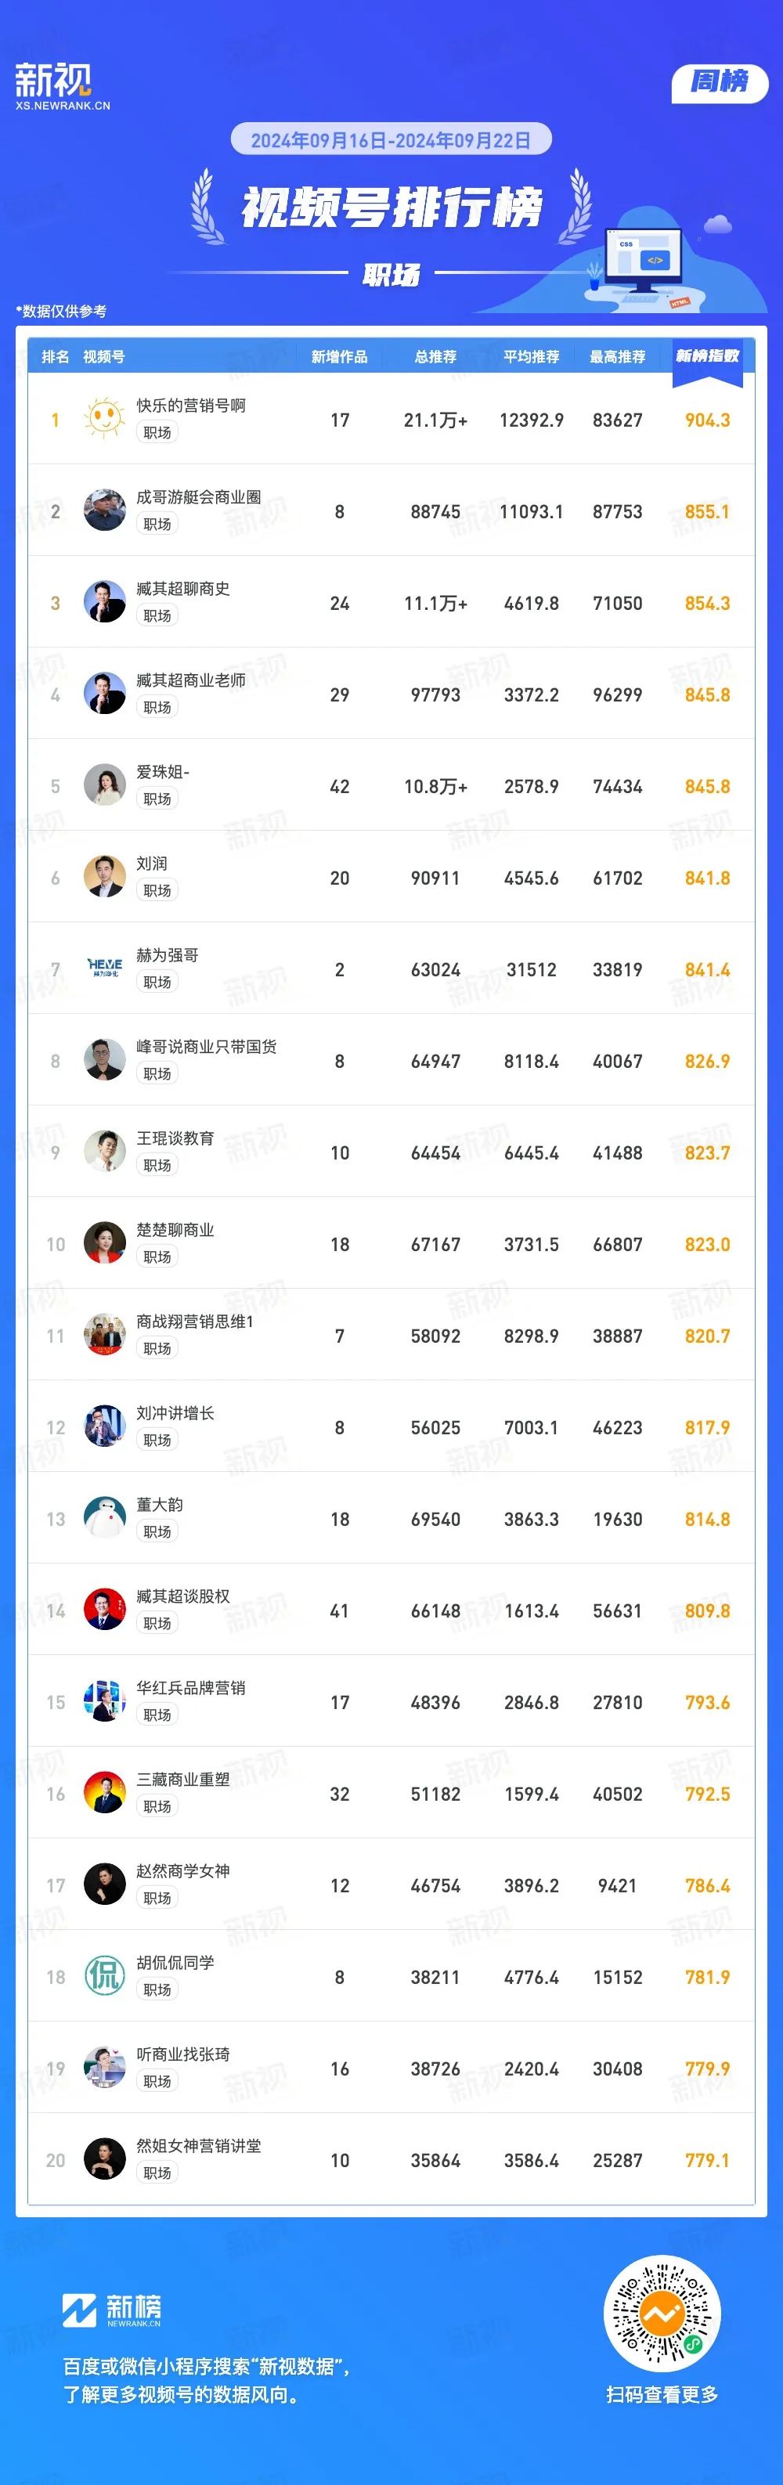Sort by 新榜指数 column header
This screenshot has width=783, height=2485.
coord(708,356)
